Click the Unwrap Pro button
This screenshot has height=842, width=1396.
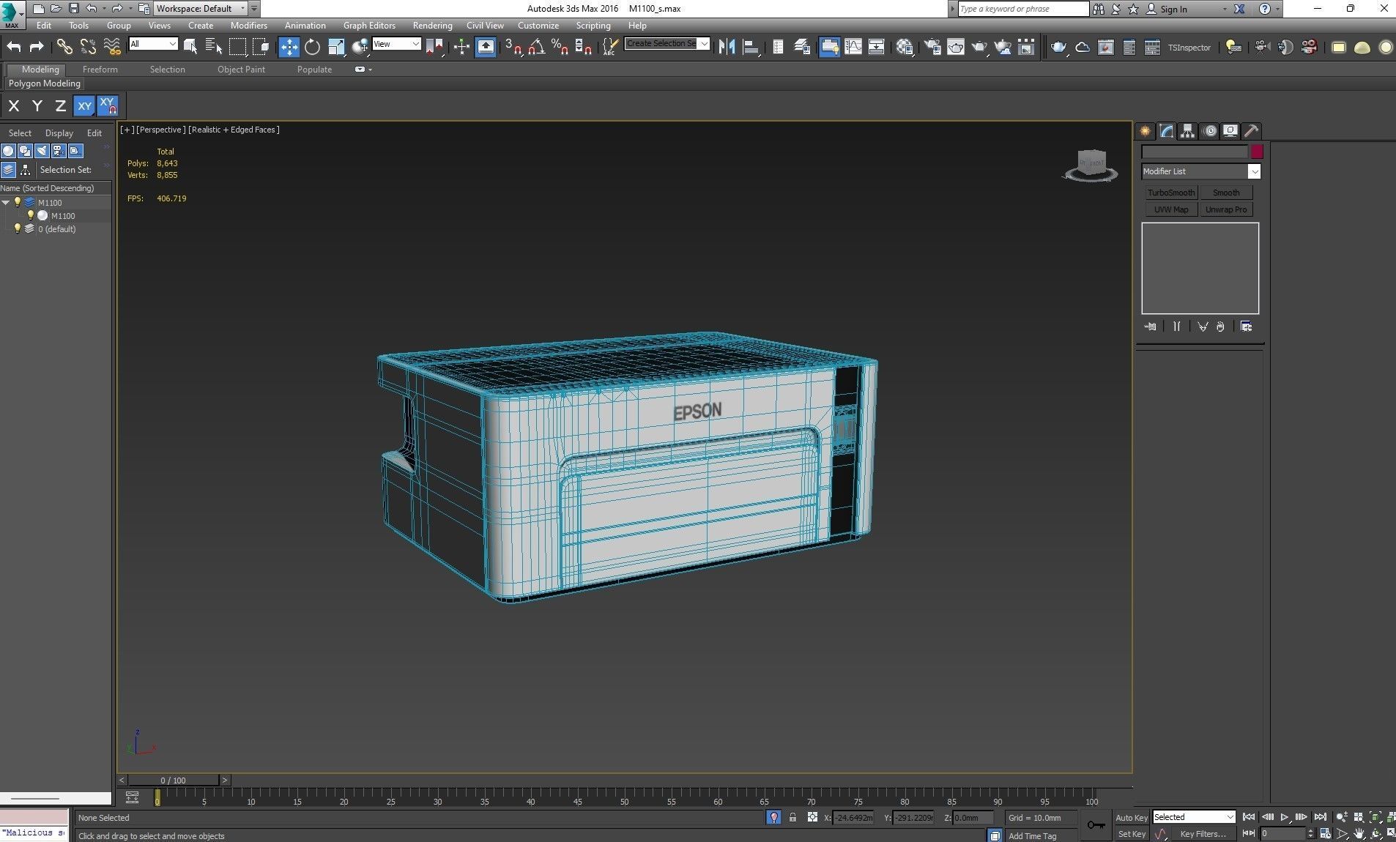click(1226, 209)
